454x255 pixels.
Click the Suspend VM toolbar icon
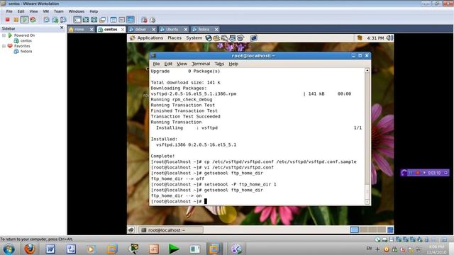[x=16, y=20]
